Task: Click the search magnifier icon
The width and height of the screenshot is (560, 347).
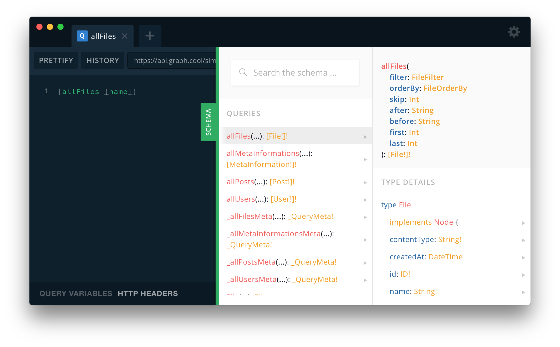Action: pos(243,72)
